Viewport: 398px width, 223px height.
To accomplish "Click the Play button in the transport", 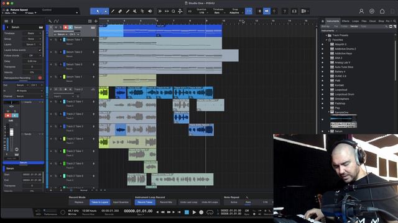I will [194, 212].
